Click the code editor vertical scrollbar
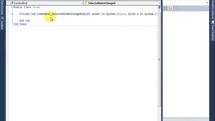The width and height of the screenshot is (215, 121). 159,60
